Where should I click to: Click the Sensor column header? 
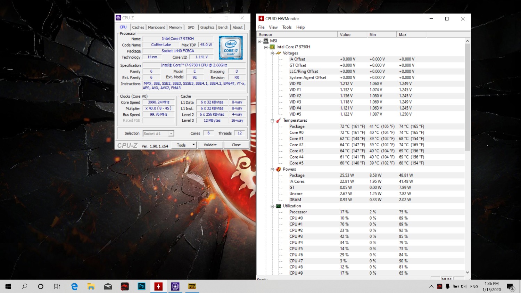pyautogui.click(x=297, y=34)
